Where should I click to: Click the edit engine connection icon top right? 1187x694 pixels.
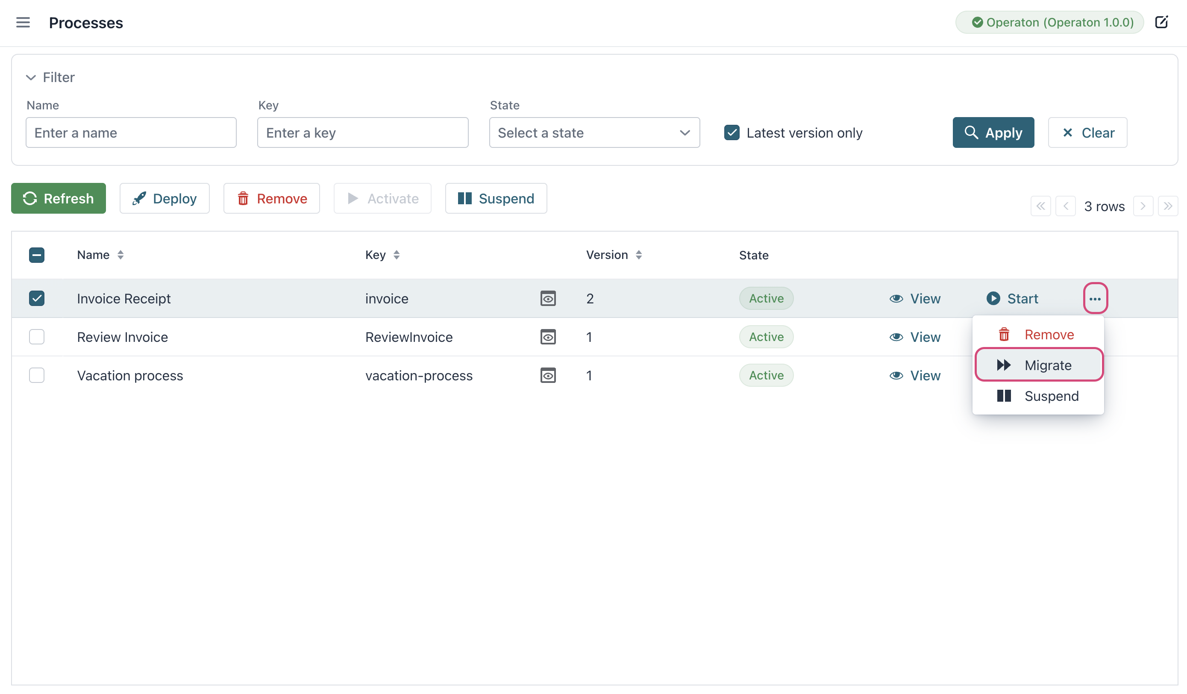[1161, 22]
